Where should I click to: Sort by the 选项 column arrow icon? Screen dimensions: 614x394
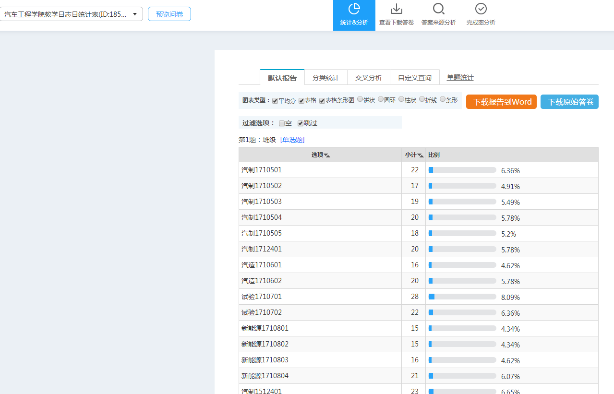point(327,155)
